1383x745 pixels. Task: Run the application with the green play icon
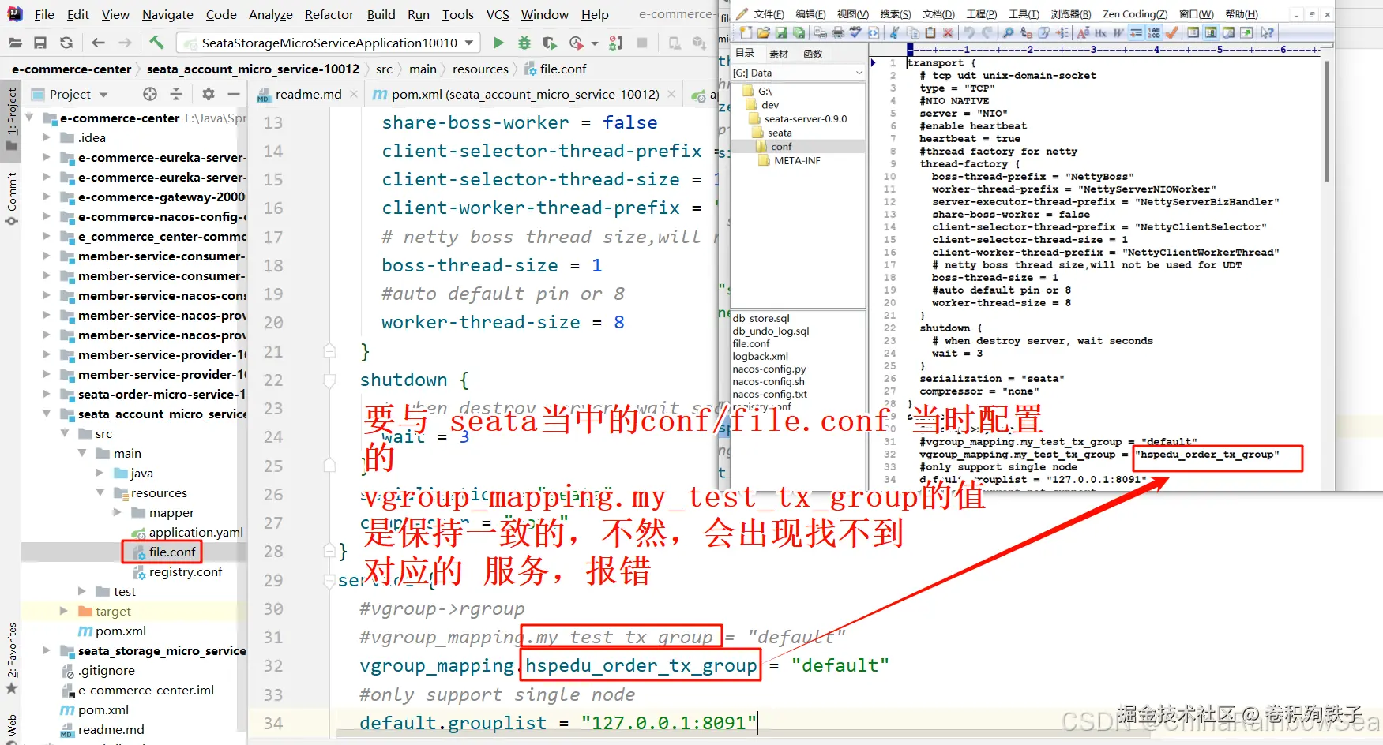498,43
